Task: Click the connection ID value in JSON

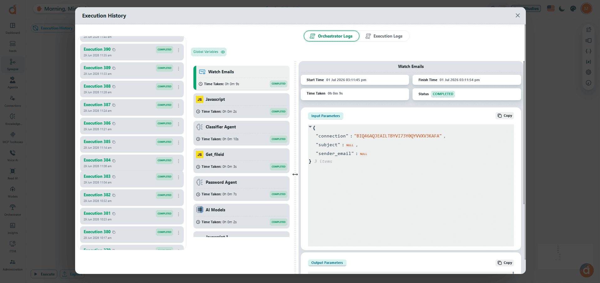Action: (398, 136)
